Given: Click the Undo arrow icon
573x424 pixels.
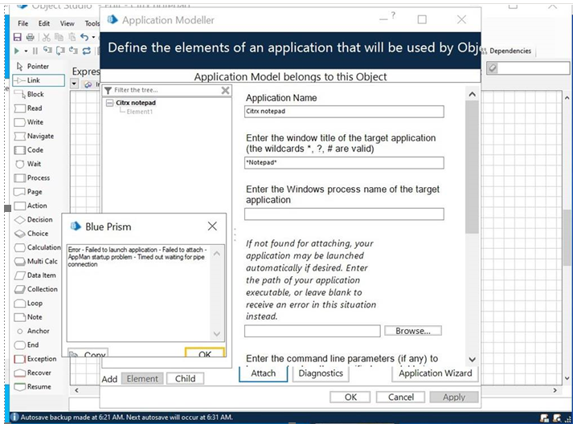Looking at the screenshot, I should [x=84, y=37].
